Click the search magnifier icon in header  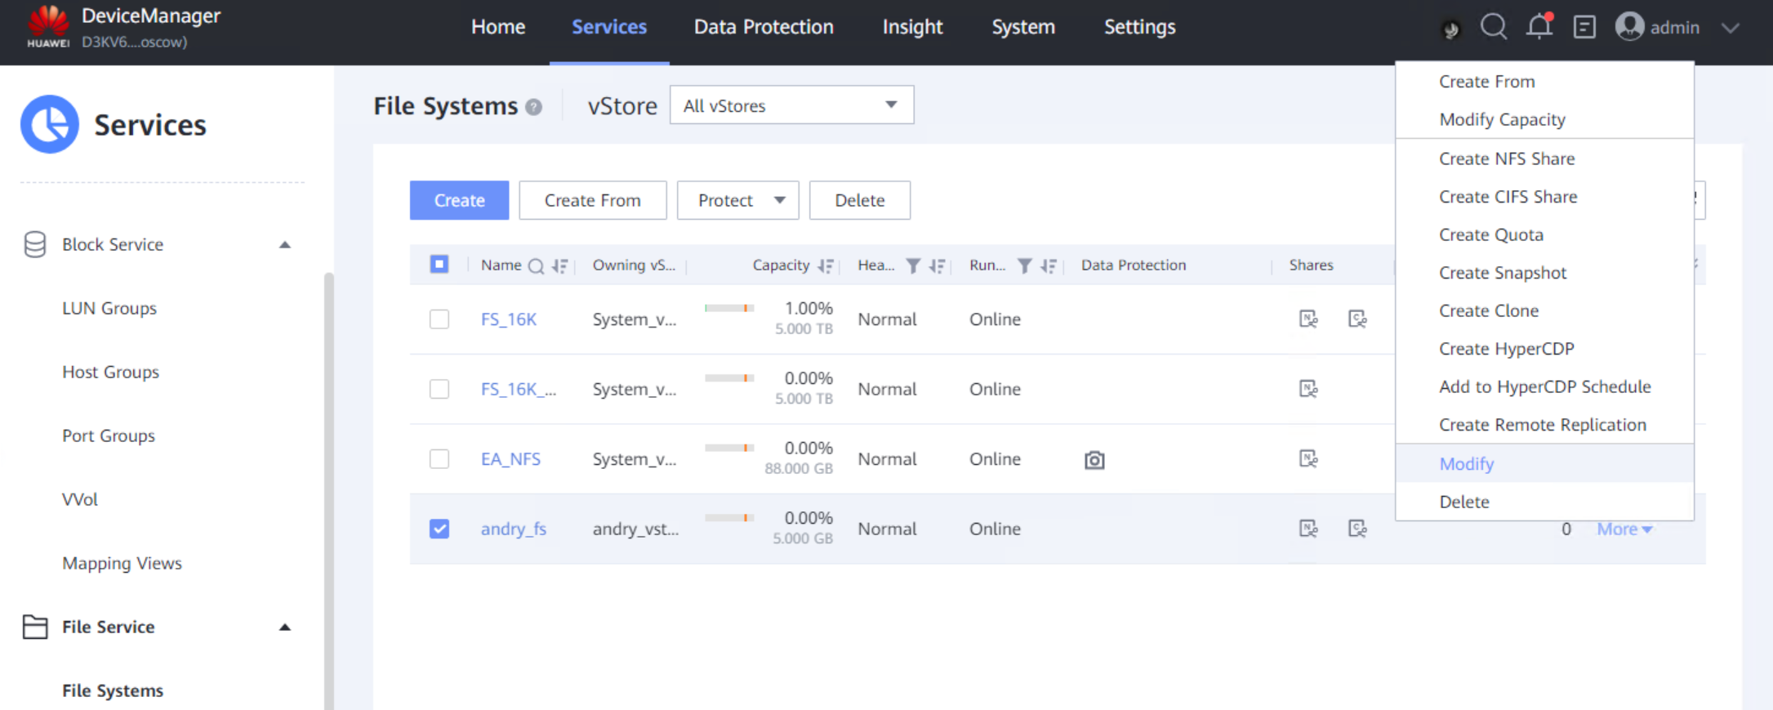point(1493,27)
